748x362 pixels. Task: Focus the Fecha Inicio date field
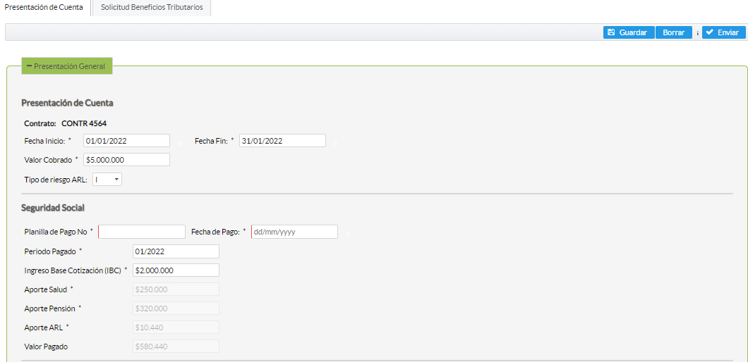(x=126, y=141)
